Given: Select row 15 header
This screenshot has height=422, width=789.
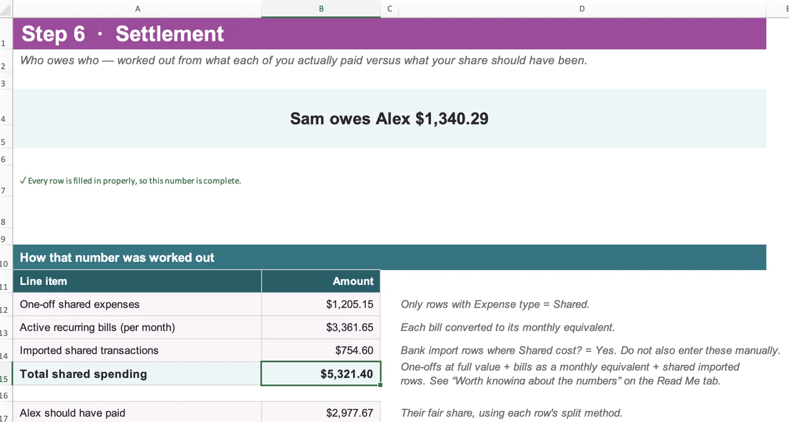Looking at the screenshot, I should click(6, 374).
